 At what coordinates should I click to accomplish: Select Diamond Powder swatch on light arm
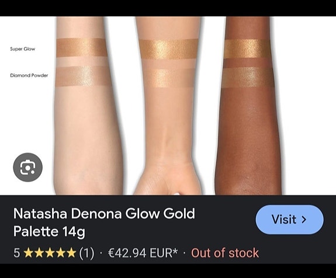point(82,76)
